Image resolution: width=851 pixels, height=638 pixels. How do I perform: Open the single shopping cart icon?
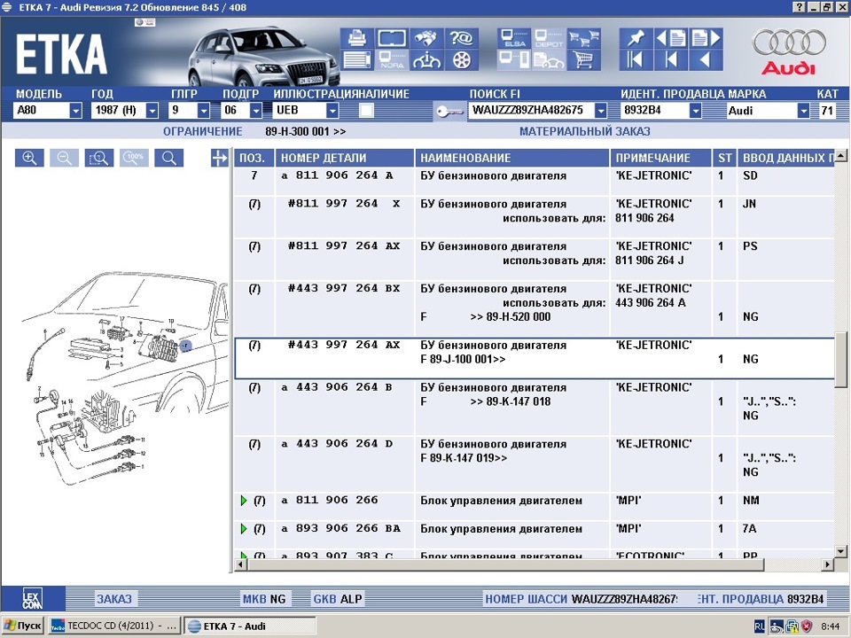(583, 60)
